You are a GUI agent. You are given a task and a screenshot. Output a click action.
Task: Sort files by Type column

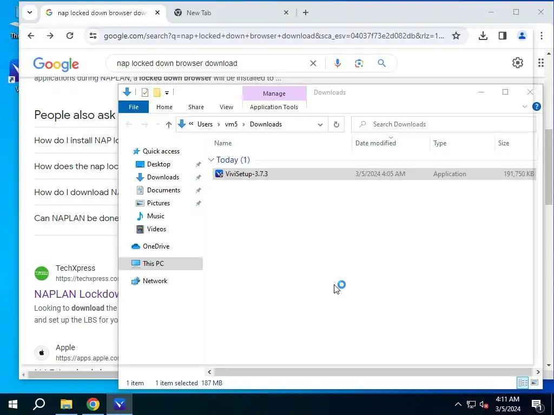[x=440, y=143]
